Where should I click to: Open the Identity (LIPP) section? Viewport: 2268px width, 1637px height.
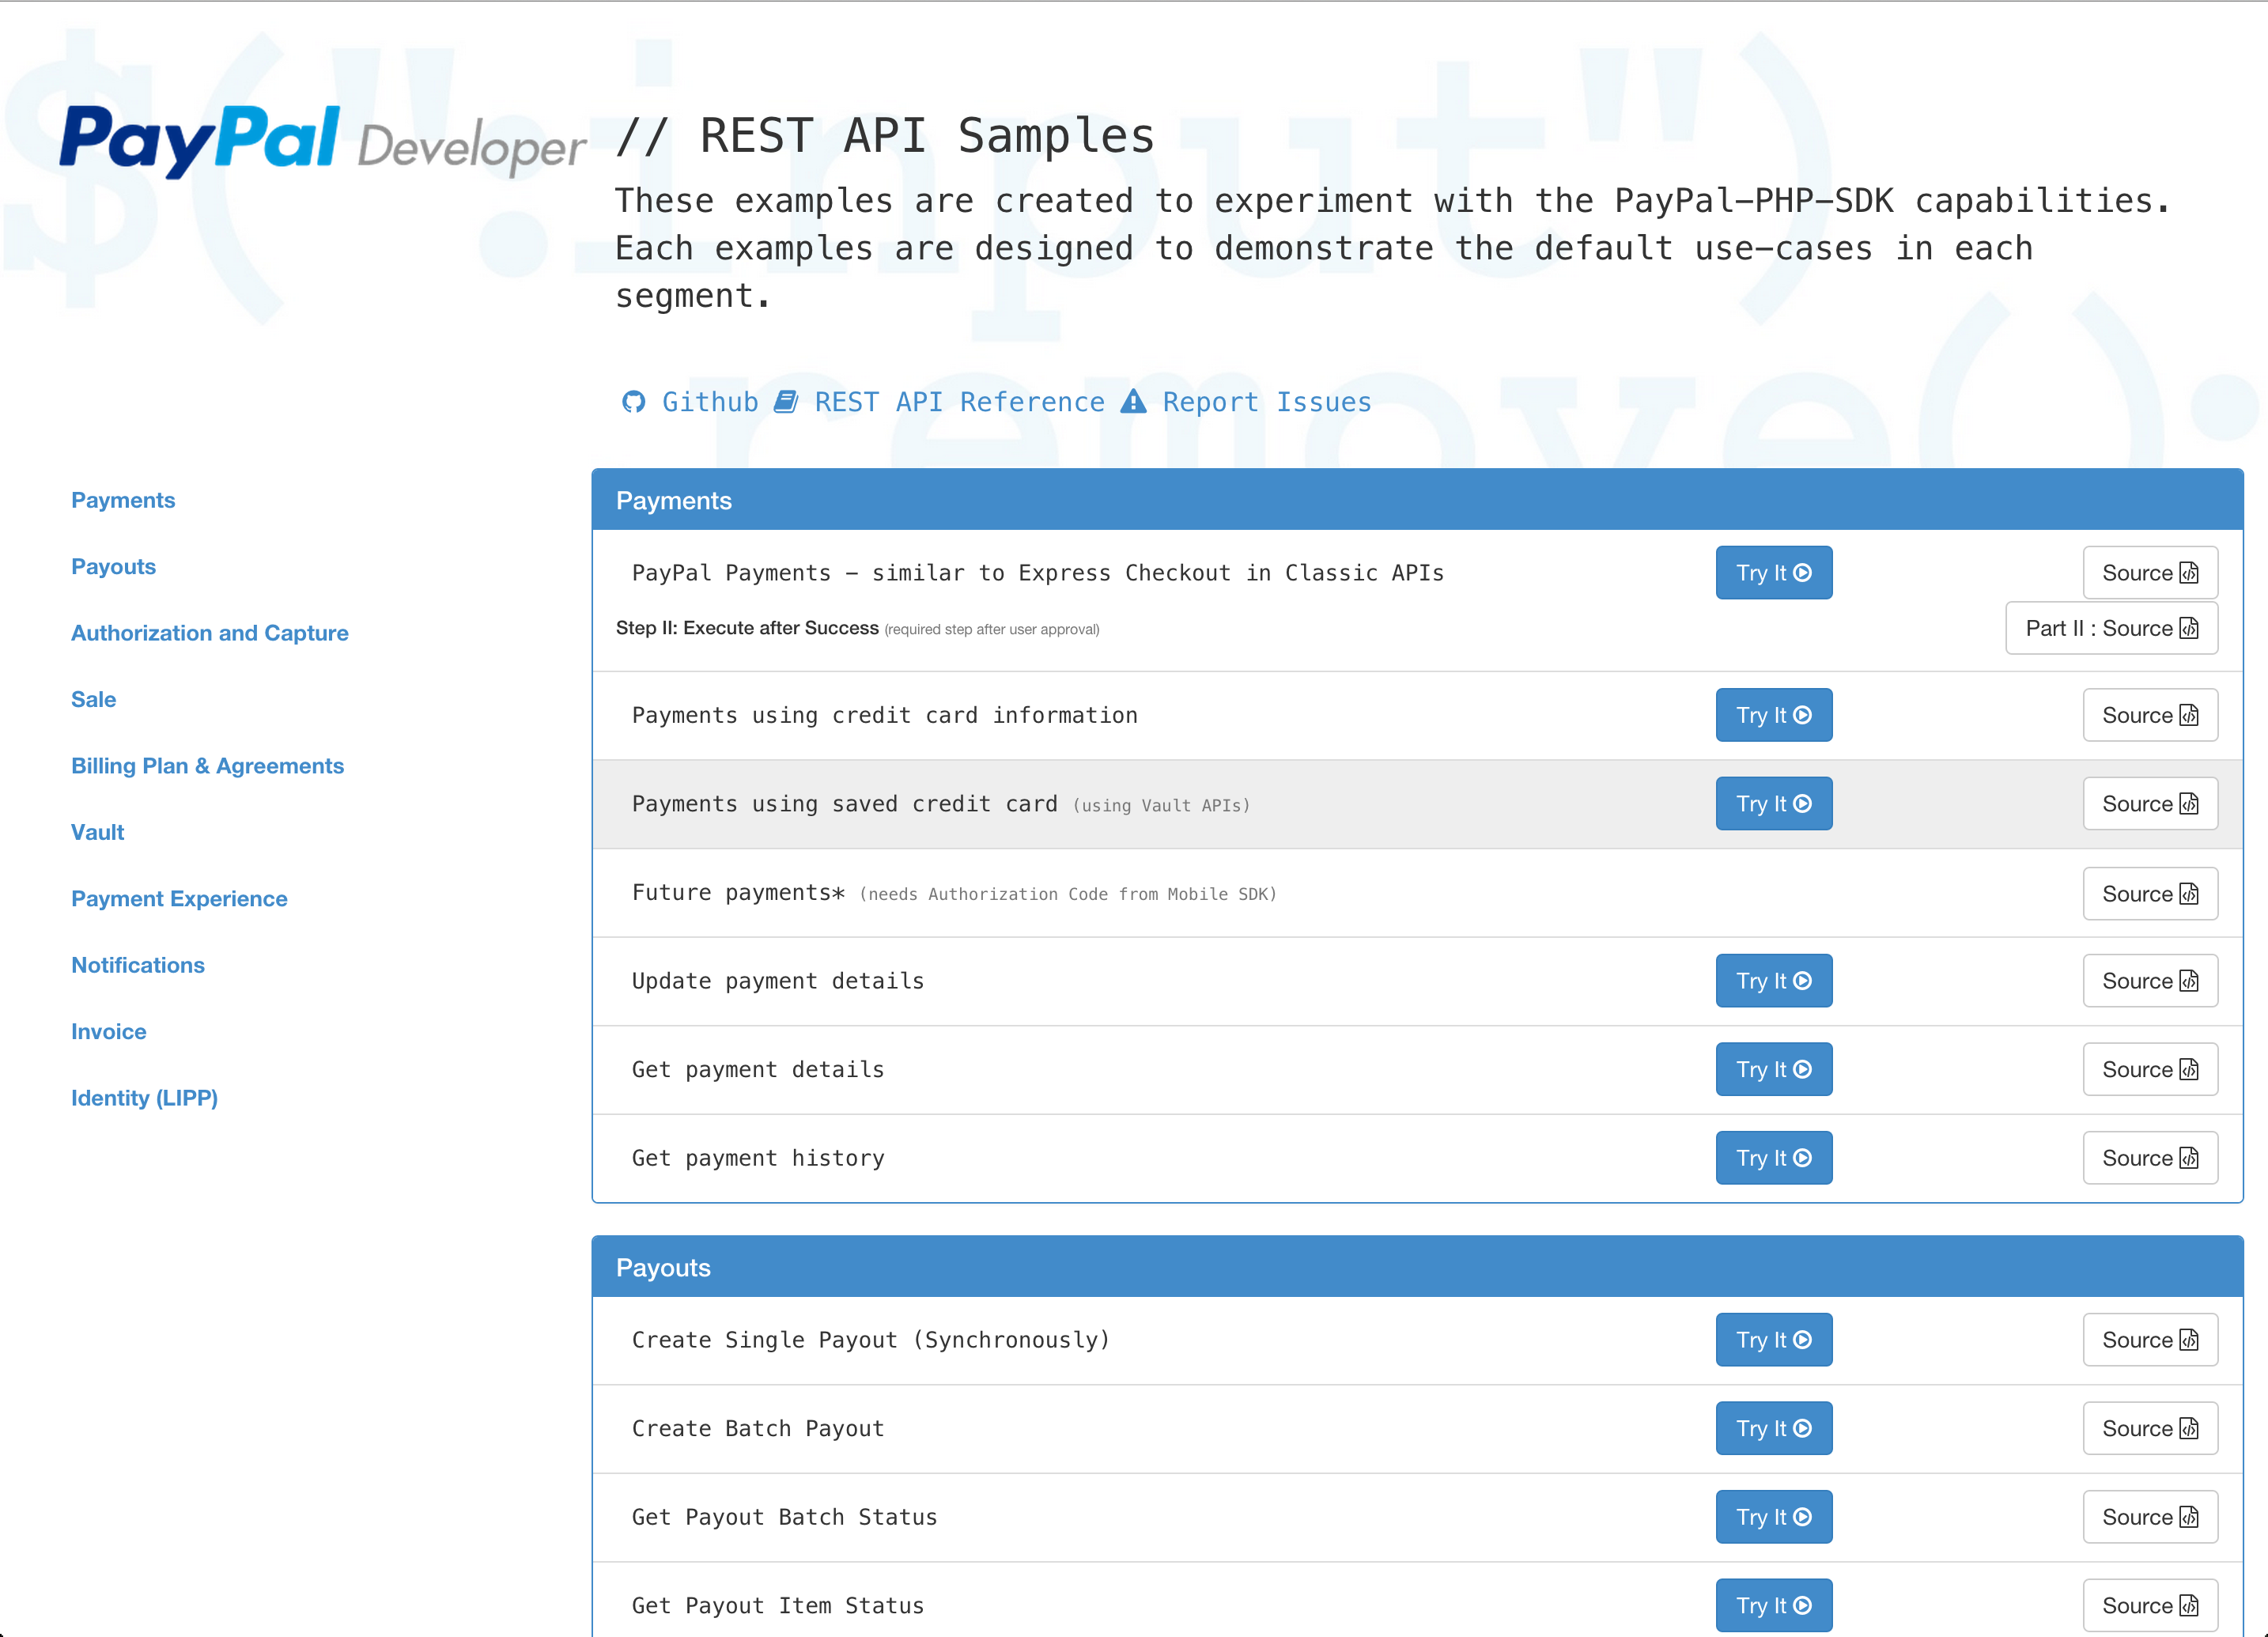[x=144, y=1098]
